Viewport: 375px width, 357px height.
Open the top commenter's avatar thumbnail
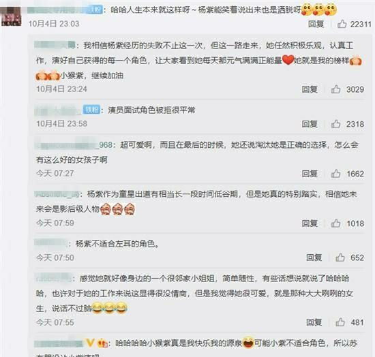coord(11,16)
